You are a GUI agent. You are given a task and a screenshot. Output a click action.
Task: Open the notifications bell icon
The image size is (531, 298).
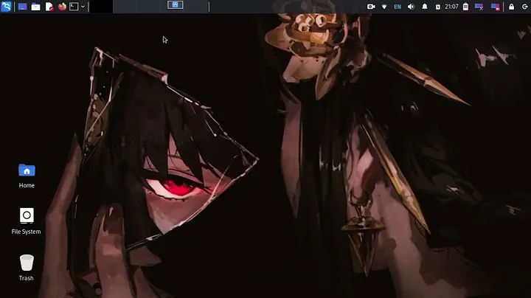(x=424, y=7)
